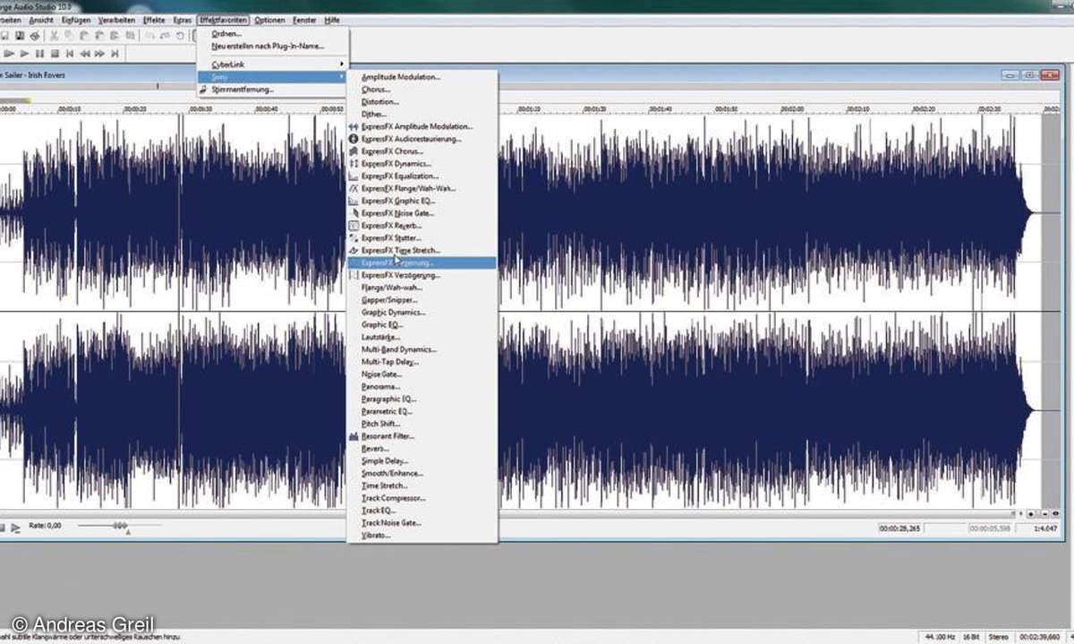This screenshot has height=644, width=1074.
Task: Open the Einfügen menu
Action: pyautogui.click(x=76, y=20)
